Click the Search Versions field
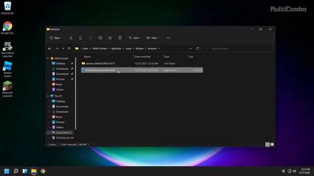This screenshot has height=176, width=314. [238, 48]
